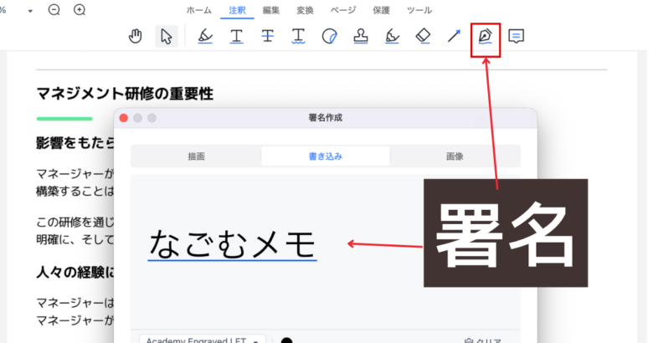Screen dimensions: 653x343
Task: Add a comment note
Action: (x=517, y=36)
